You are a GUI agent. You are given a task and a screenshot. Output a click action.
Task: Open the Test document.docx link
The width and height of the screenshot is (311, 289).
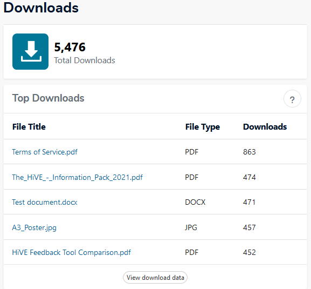click(45, 203)
